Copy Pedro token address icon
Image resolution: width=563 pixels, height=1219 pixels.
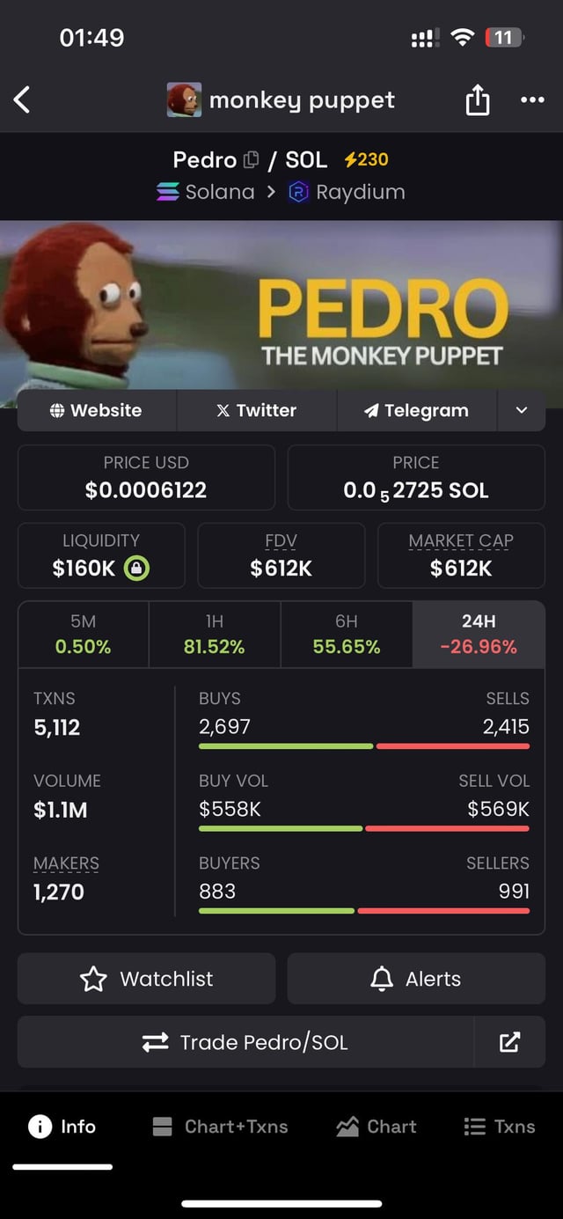tap(252, 160)
